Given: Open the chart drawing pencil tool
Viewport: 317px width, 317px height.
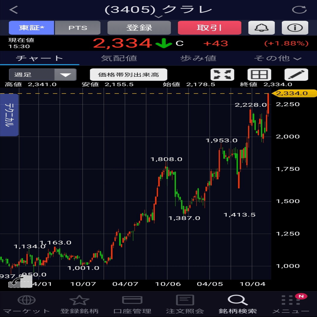Looking at the screenshot, I should pyautogui.click(x=296, y=75).
